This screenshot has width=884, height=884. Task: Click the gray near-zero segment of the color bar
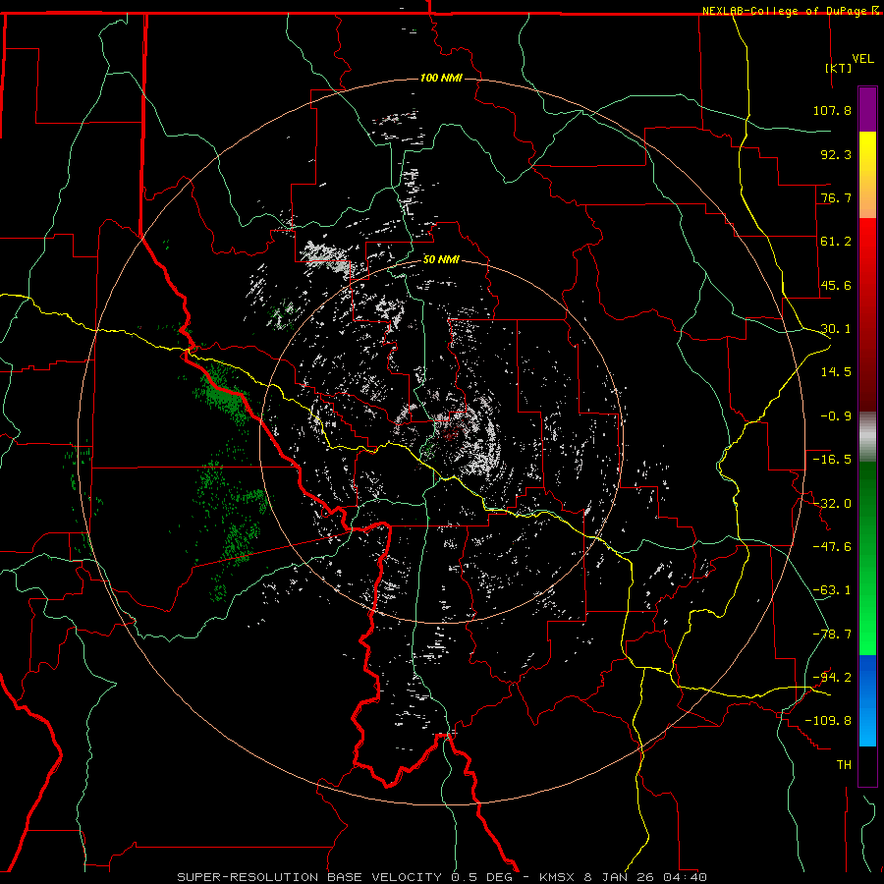click(867, 437)
